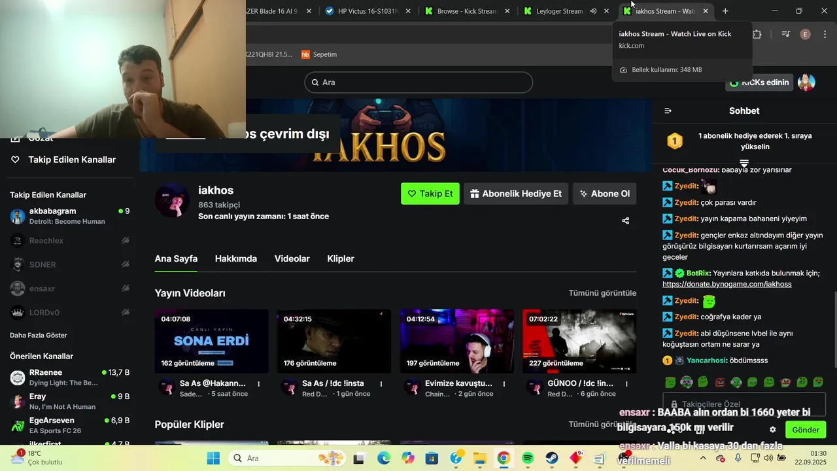View all Yayın Videoları via Tümünü görüntüle
This screenshot has width=837, height=471.
(x=602, y=293)
